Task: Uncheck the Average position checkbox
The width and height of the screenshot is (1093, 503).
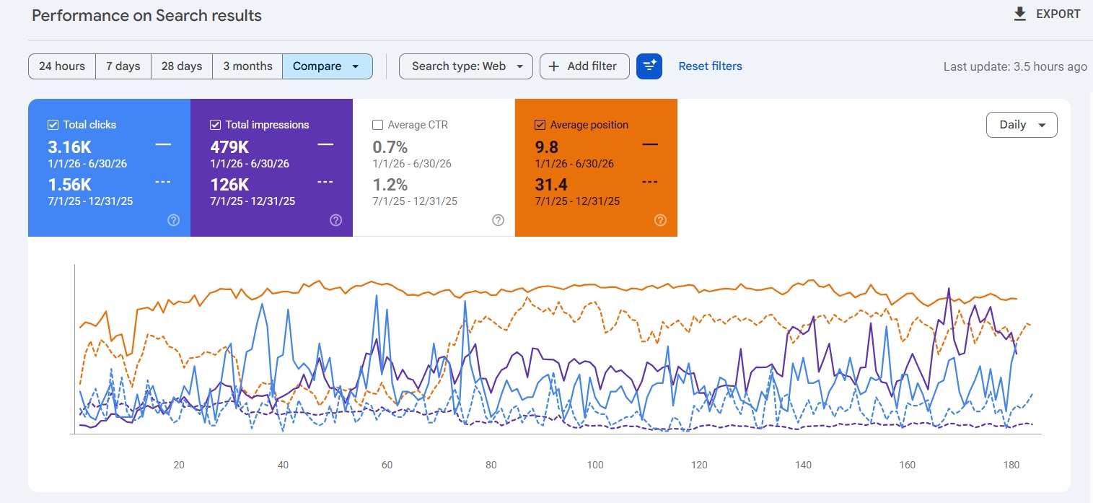Action: click(x=540, y=125)
